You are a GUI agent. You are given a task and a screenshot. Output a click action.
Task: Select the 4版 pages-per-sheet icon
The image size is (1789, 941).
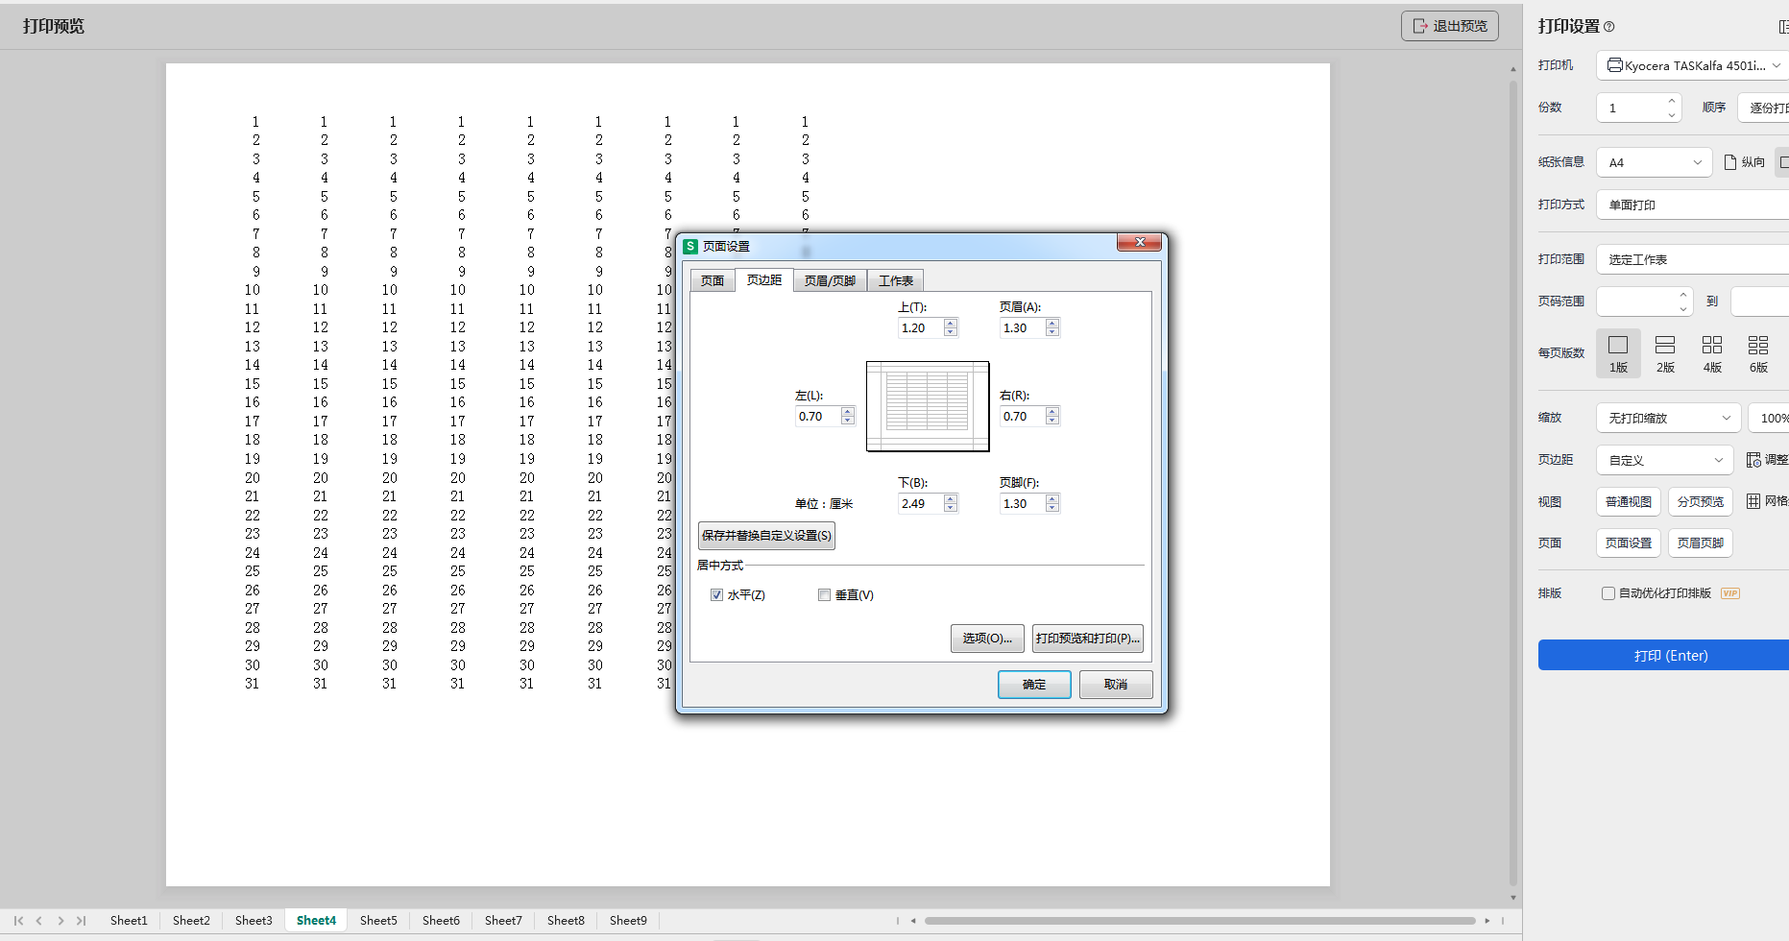click(x=1712, y=353)
